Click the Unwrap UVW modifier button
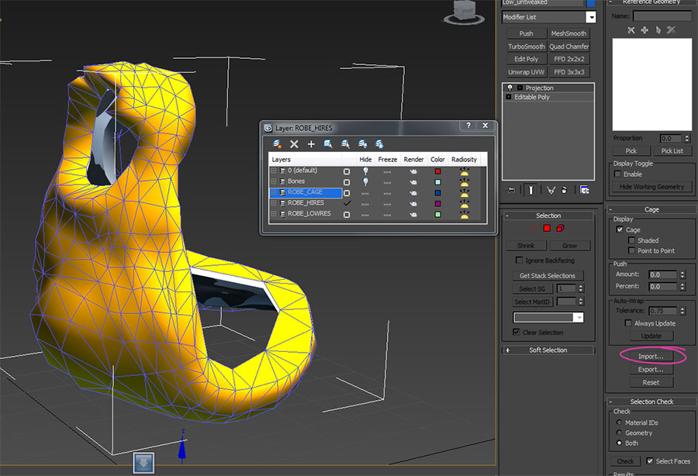 [x=526, y=71]
